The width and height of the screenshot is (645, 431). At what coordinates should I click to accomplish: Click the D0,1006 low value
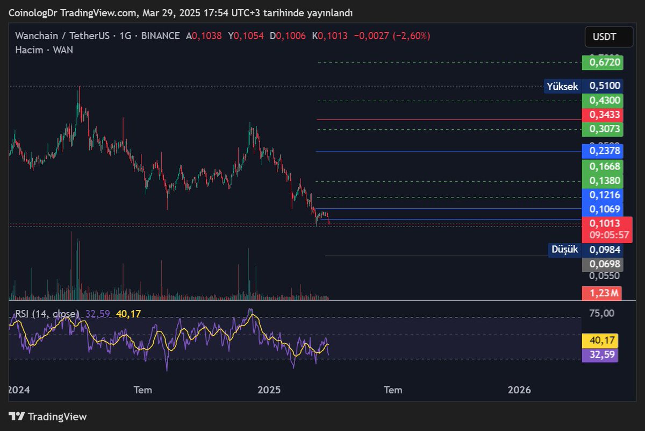pos(288,36)
